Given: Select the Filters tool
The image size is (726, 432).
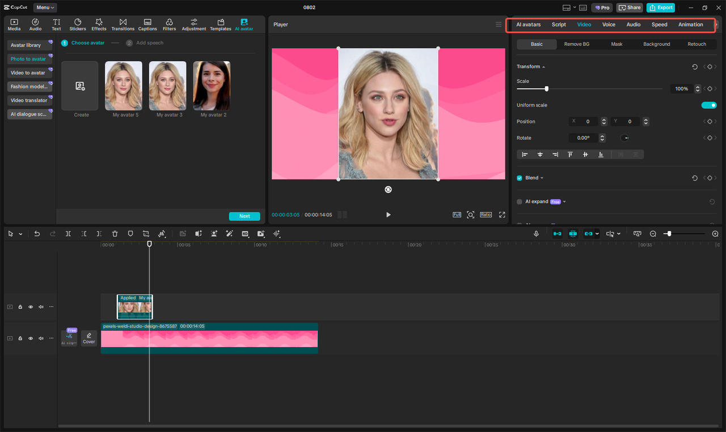Looking at the screenshot, I should point(169,24).
